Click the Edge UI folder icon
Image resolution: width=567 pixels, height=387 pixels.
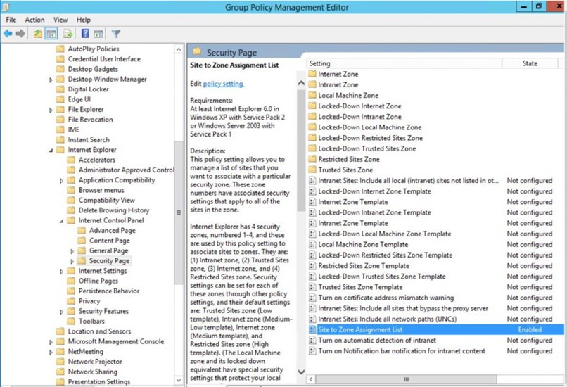[60, 99]
